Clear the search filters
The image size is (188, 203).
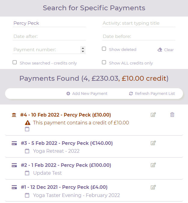[x=166, y=50]
